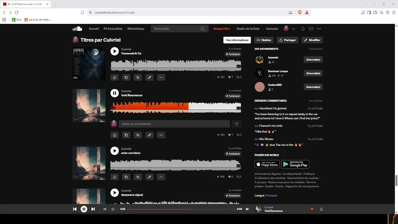398x224 pixels.
Task: Play the echo corridors track
Action: tap(115, 151)
